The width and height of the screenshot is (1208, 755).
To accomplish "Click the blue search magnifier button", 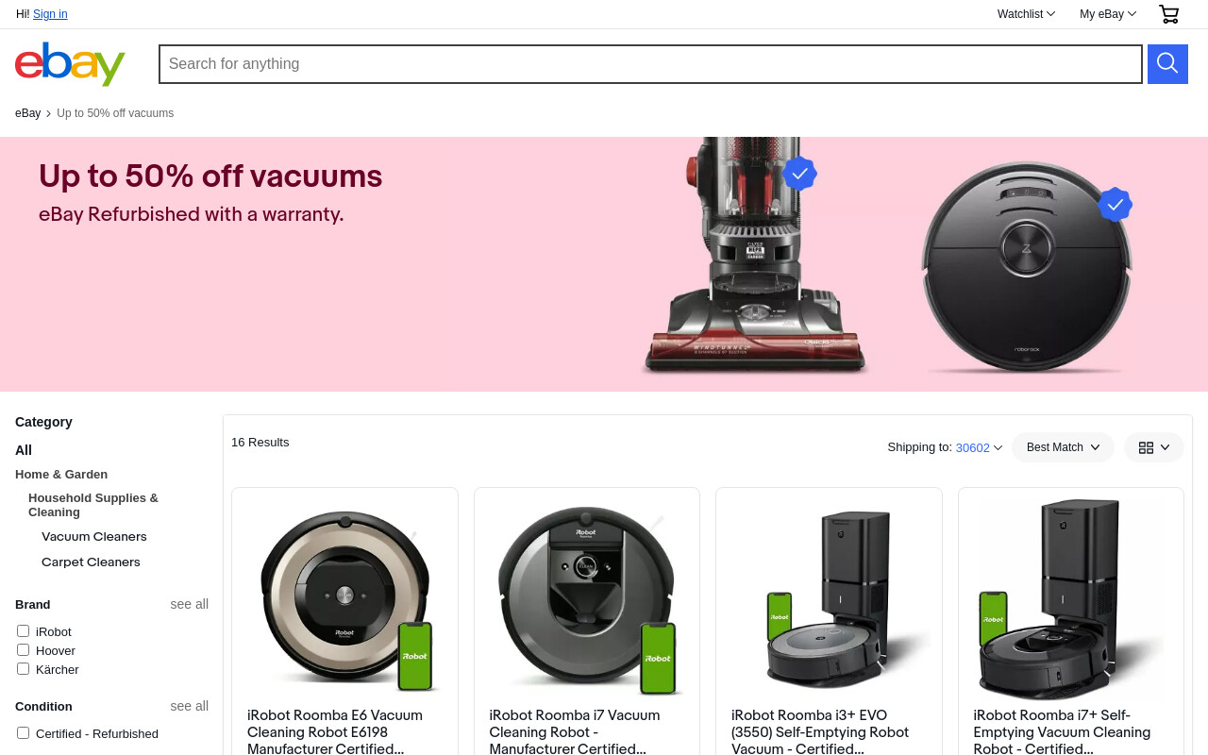I will (x=1167, y=64).
